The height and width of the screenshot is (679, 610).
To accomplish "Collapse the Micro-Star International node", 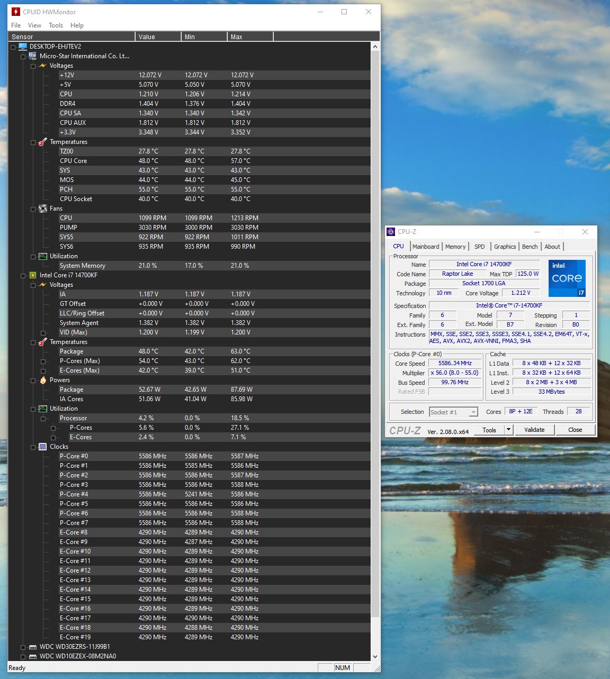I will 23,57.
